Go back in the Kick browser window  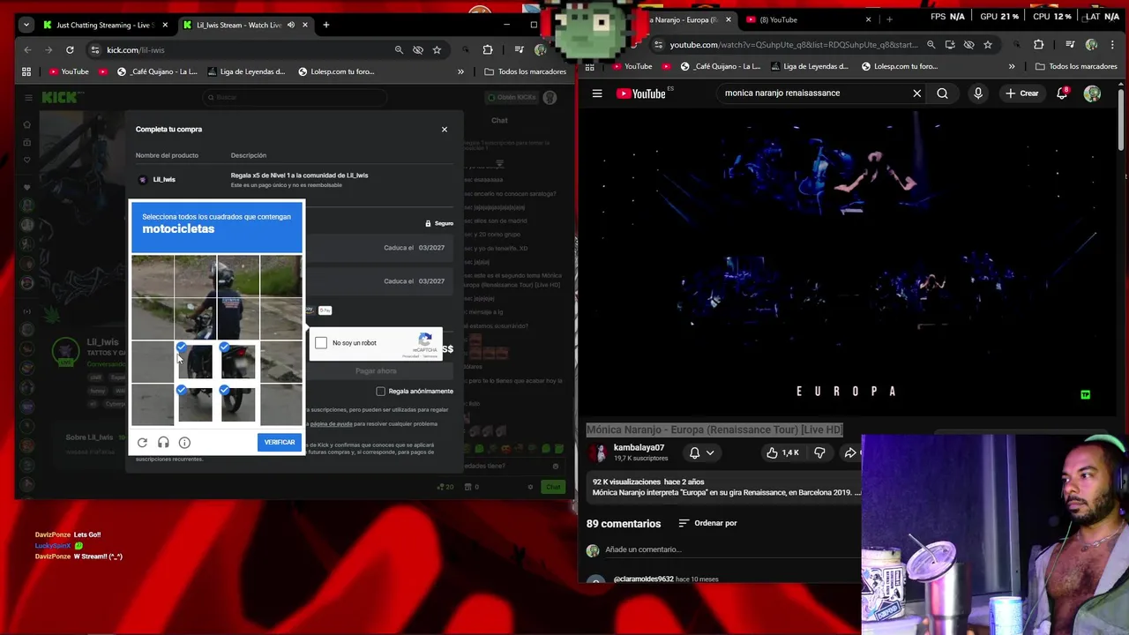click(x=27, y=50)
